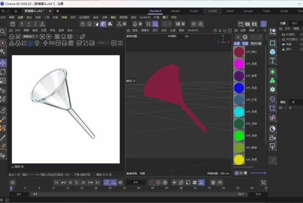This screenshot has width=303, height=203.
Task: Select the Move tool in left toolbar
Action: point(3,63)
